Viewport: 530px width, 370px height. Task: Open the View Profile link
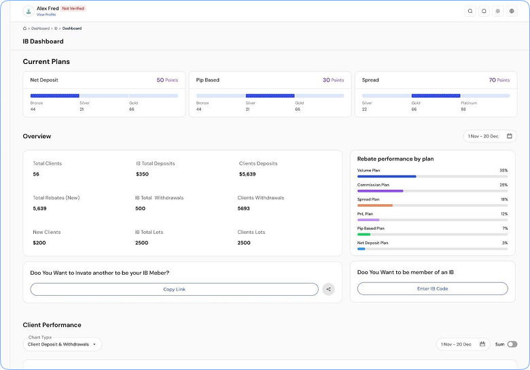click(46, 14)
